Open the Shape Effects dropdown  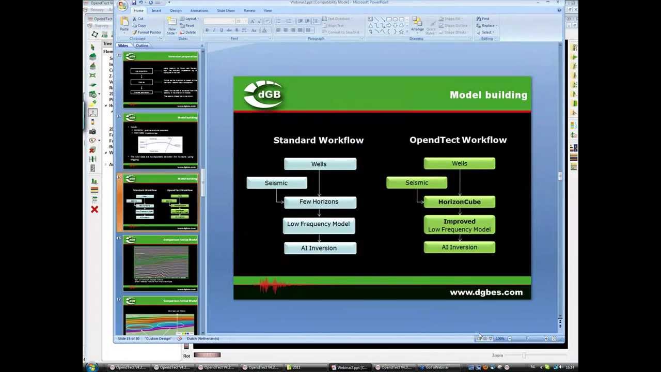coord(453,32)
